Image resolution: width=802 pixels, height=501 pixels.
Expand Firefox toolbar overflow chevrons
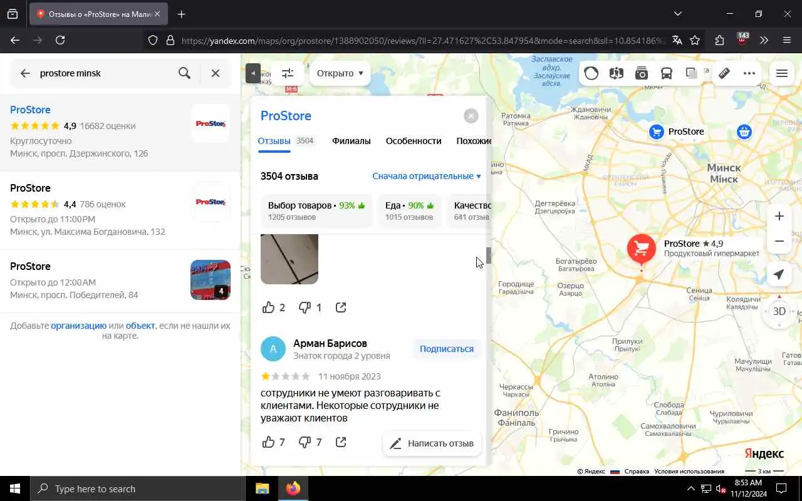[x=764, y=40]
